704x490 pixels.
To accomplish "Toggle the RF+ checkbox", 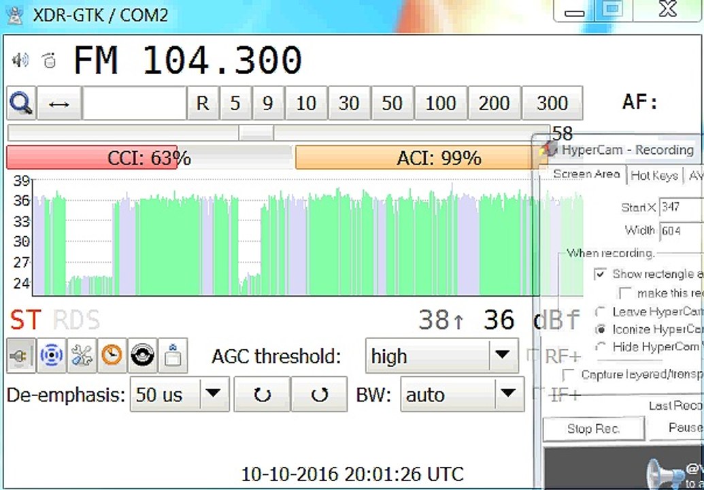I will click(x=533, y=355).
